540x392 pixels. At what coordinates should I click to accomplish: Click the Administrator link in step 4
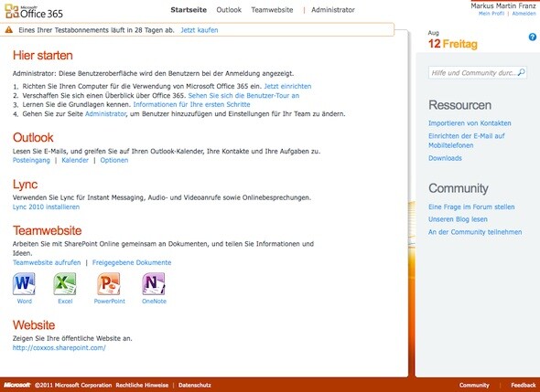click(105, 114)
